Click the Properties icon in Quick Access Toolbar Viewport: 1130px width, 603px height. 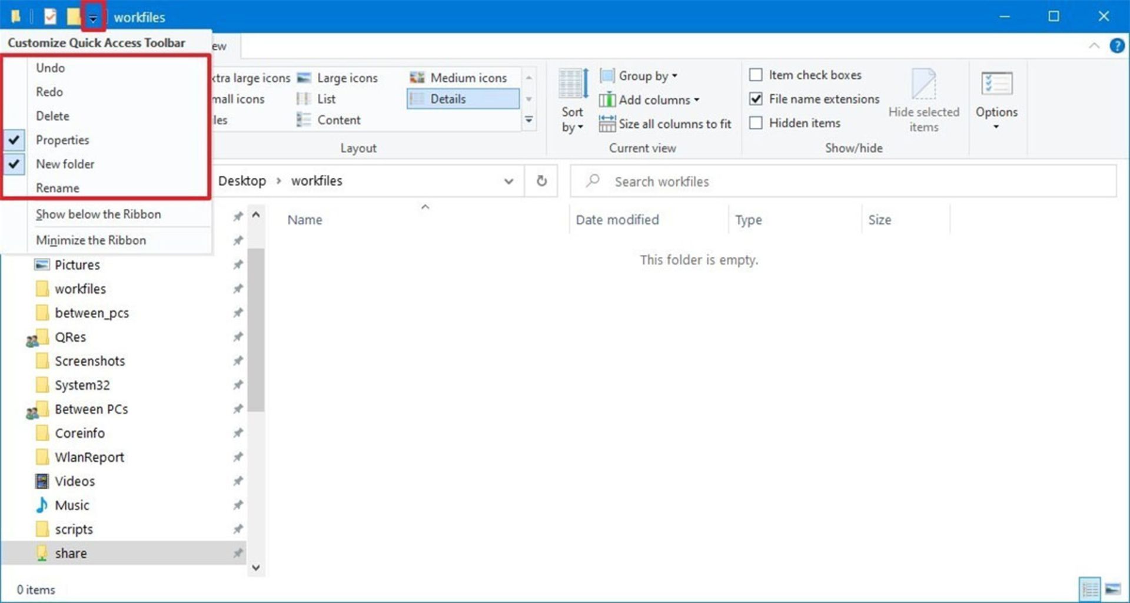pos(51,16)
